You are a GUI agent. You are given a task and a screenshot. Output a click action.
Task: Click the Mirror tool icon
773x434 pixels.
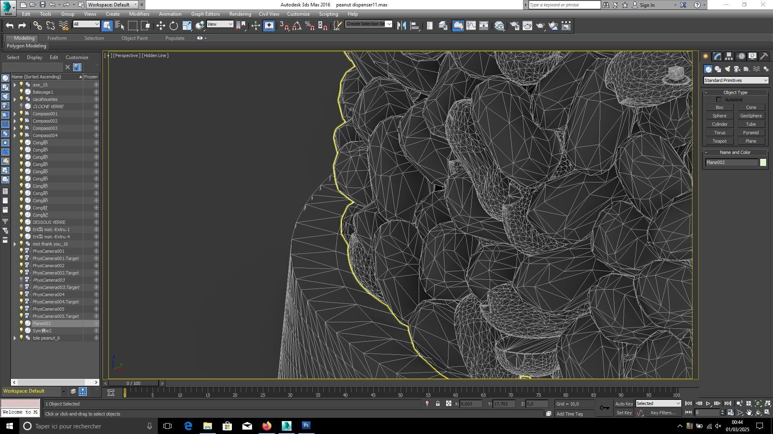[401, 26]
